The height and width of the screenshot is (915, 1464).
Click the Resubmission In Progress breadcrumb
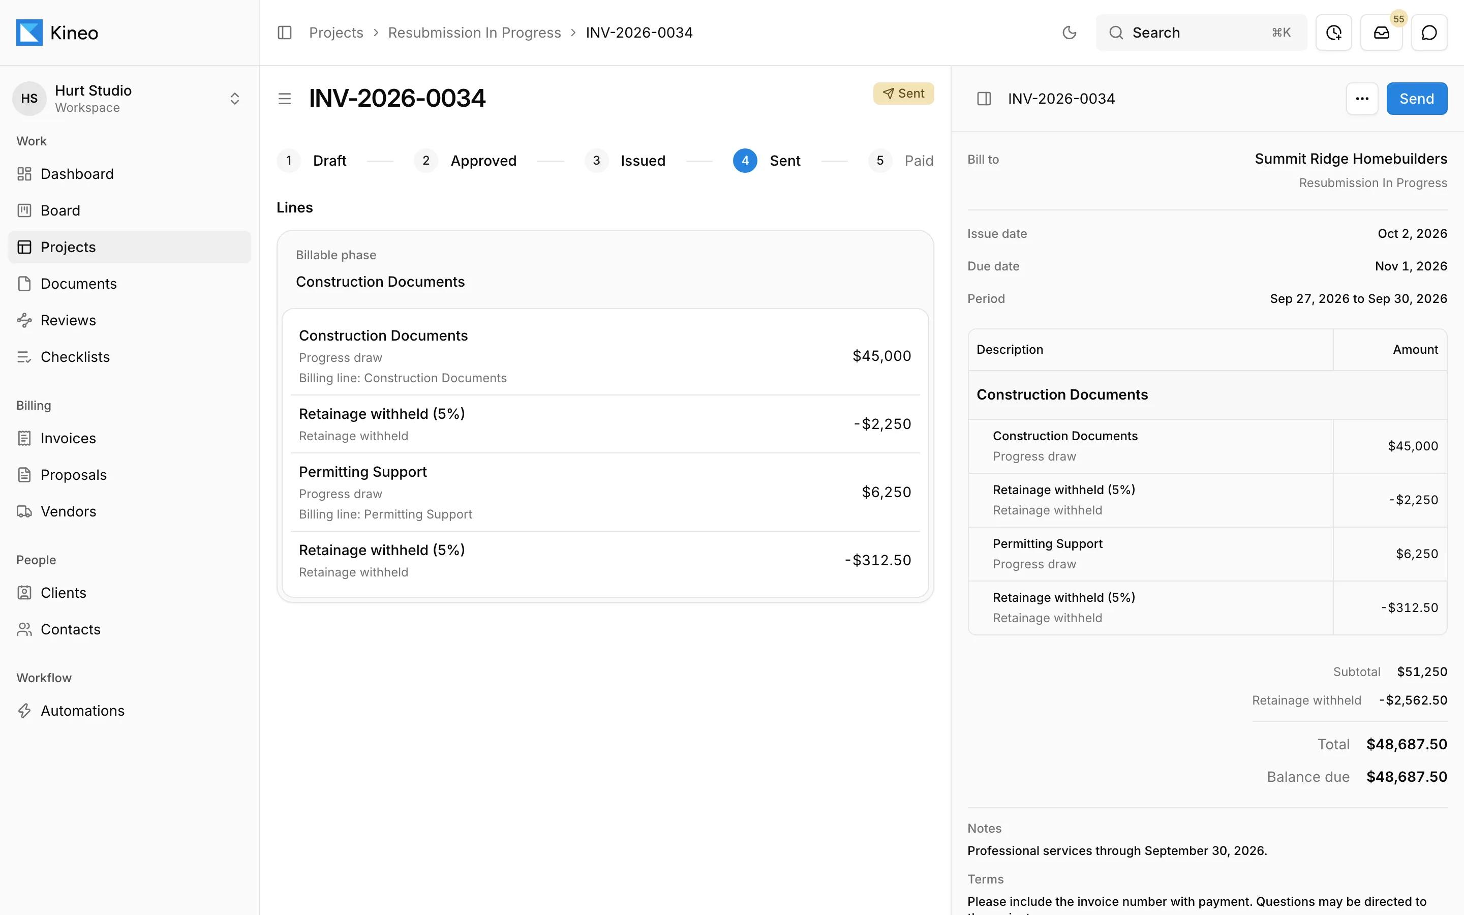coord(474,33)
